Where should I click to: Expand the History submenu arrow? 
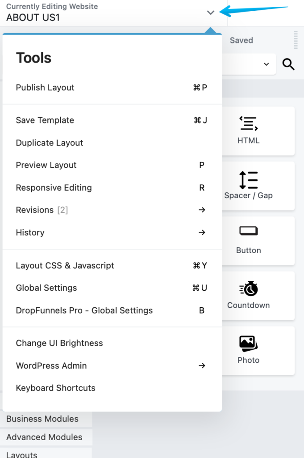[x=202, y=232]
